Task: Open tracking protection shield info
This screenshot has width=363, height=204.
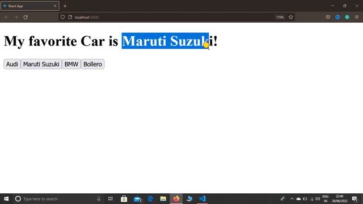Action: point(62,17)
